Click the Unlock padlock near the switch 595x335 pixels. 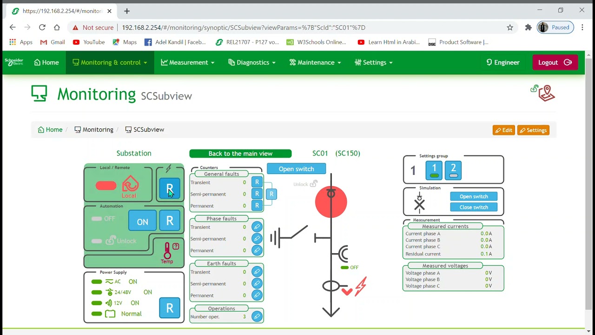click(x=314, y=184)
